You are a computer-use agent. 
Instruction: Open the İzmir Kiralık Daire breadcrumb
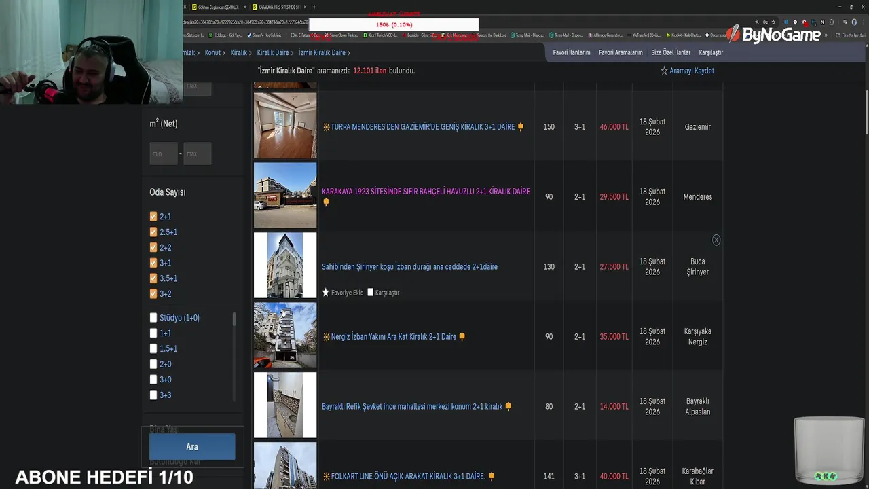coord(322,52)
